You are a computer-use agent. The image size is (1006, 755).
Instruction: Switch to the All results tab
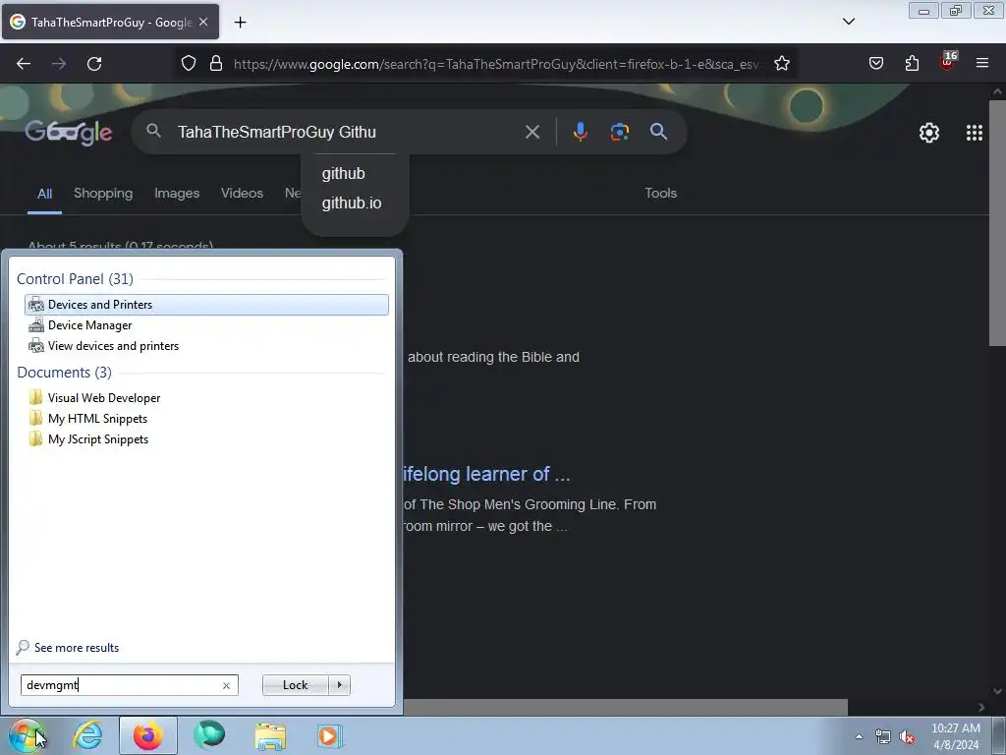(x=44, y=194)
